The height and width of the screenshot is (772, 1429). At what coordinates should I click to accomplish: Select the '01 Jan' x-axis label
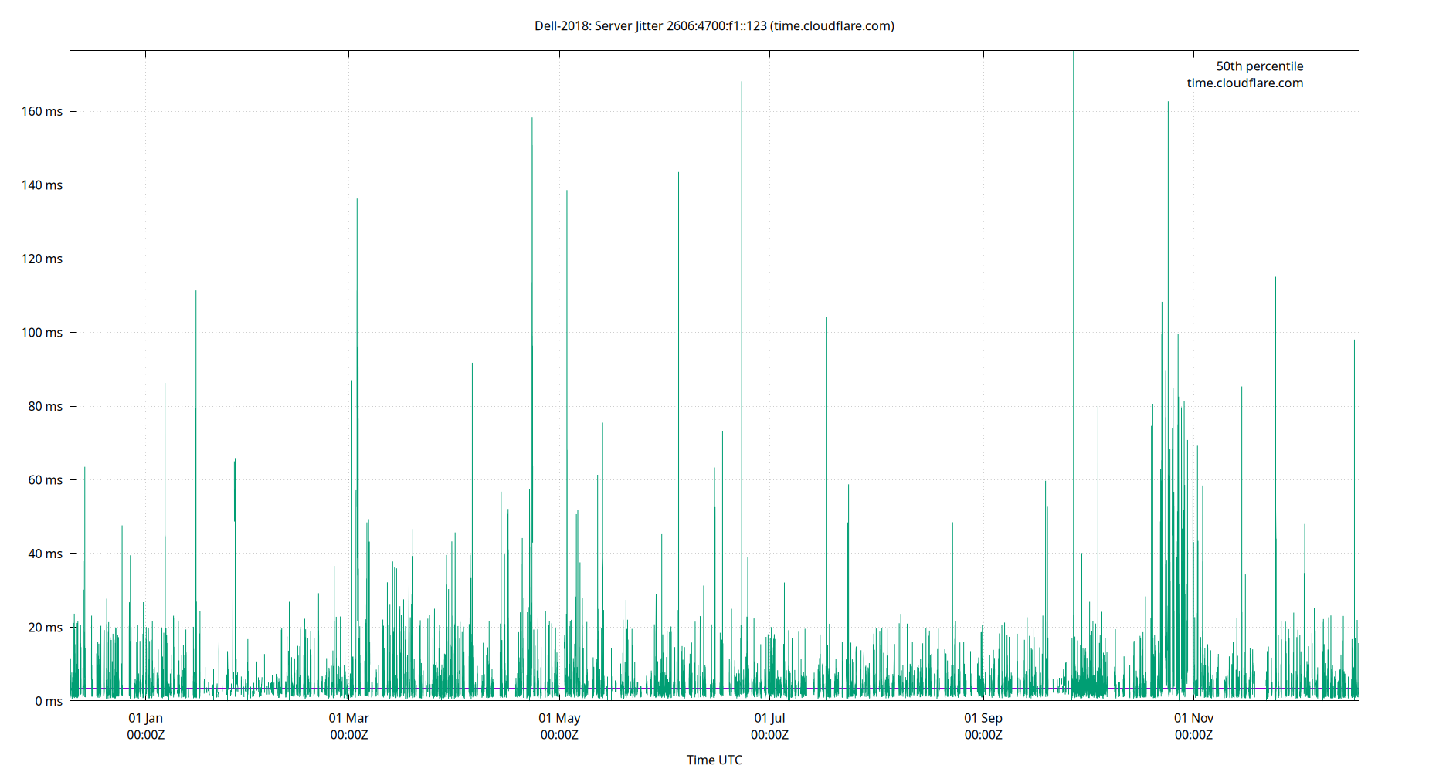point(146,718)
